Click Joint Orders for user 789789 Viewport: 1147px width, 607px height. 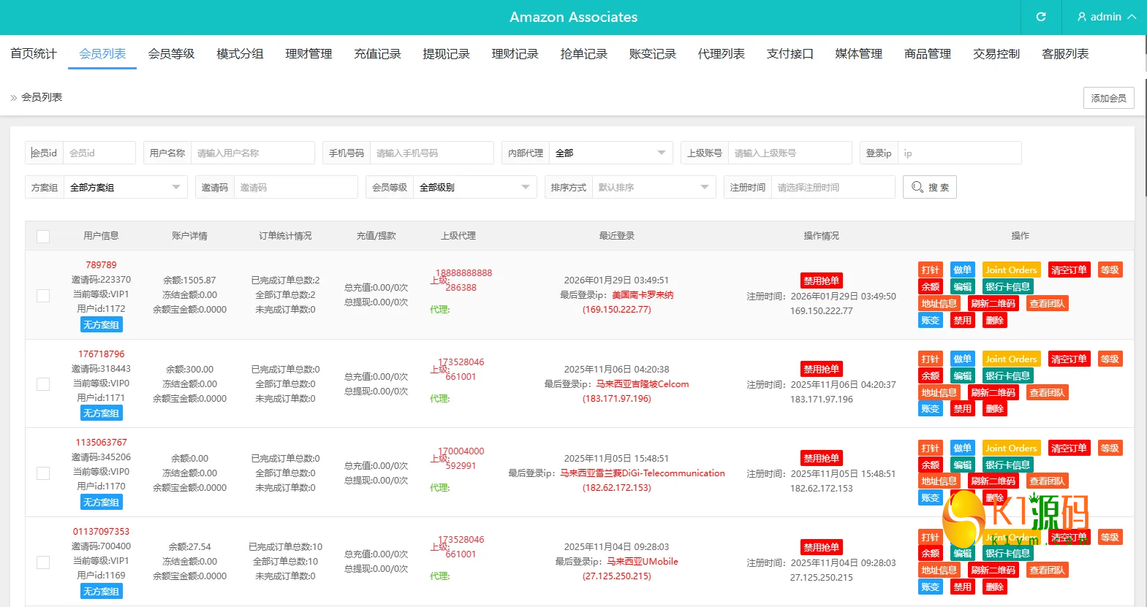[1011, 270]
